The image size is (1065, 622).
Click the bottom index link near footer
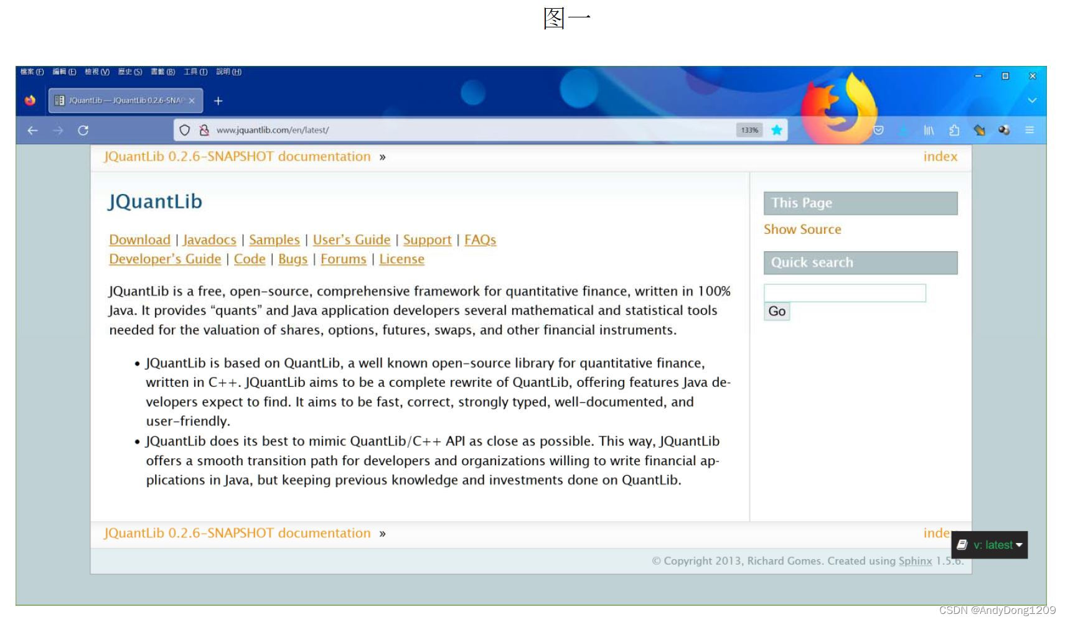pos(937,534)
